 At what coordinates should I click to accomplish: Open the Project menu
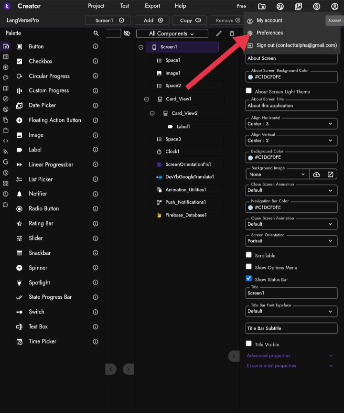point(96,6)
